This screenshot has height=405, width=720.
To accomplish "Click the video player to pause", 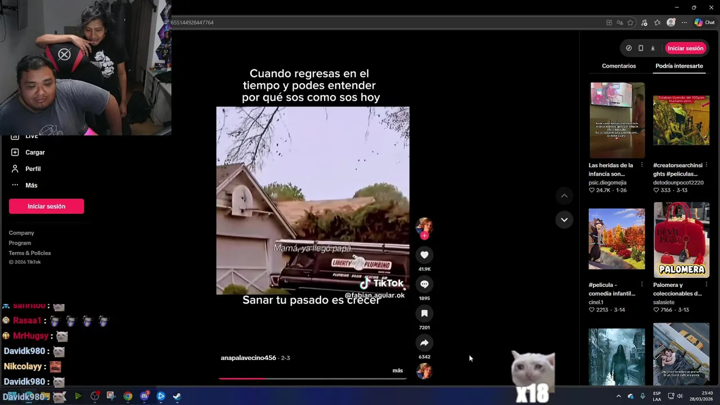I will click(313, 200).
